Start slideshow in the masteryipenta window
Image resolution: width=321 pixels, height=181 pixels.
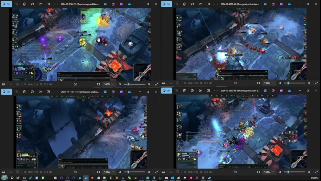pyautogui.click(x=208, y=90)
